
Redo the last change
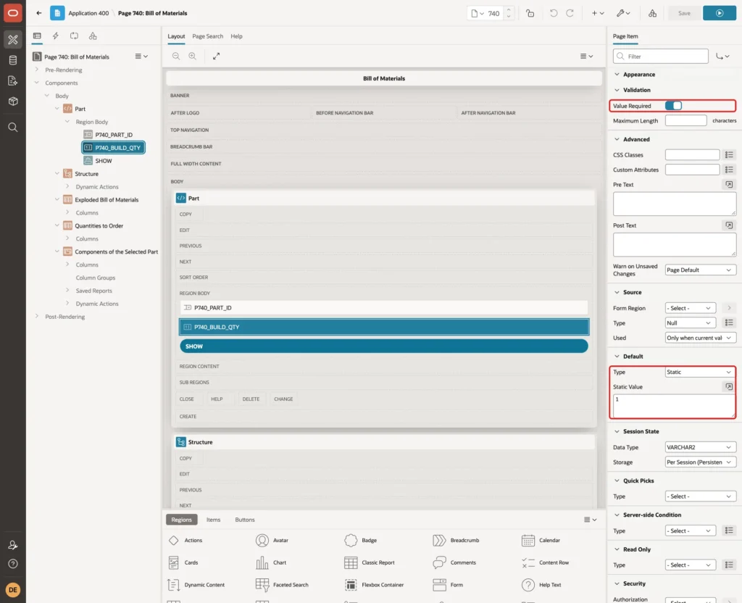click(570, 13)
